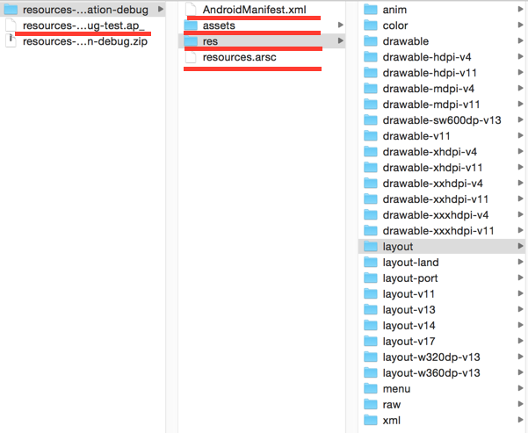
Task: Expand the layout-v17 folder arrow
Action: tap(521, 341)
